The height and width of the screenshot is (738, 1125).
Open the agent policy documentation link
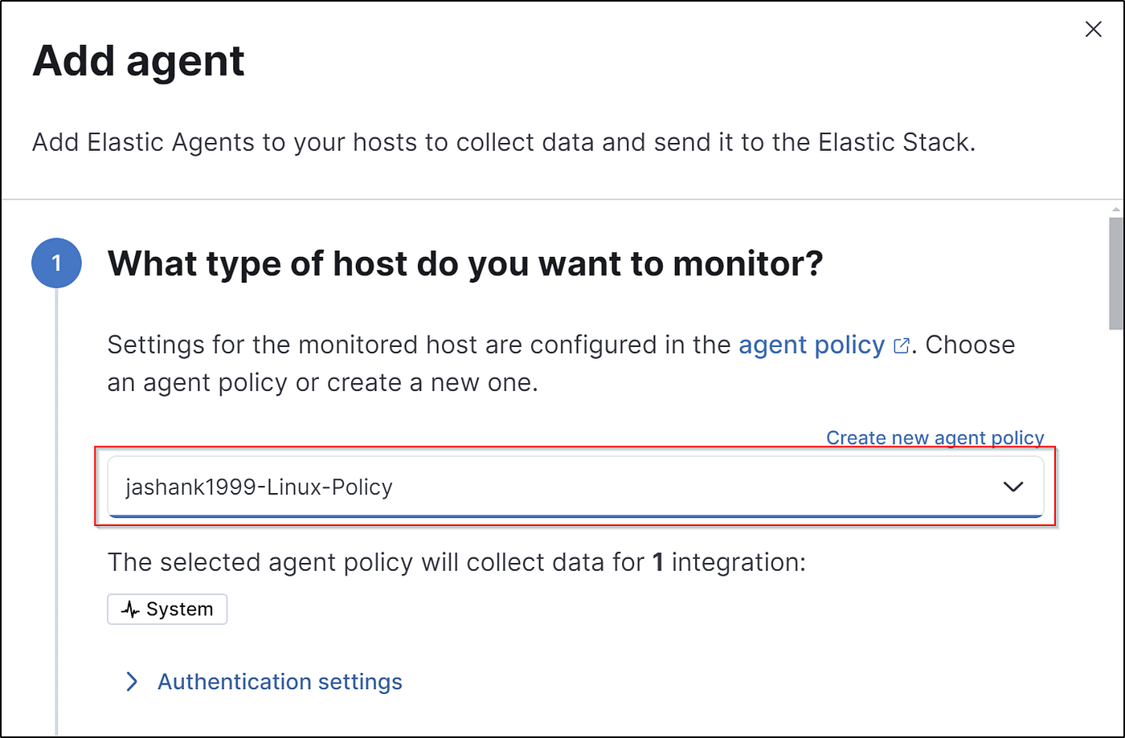tap(812, 345)
